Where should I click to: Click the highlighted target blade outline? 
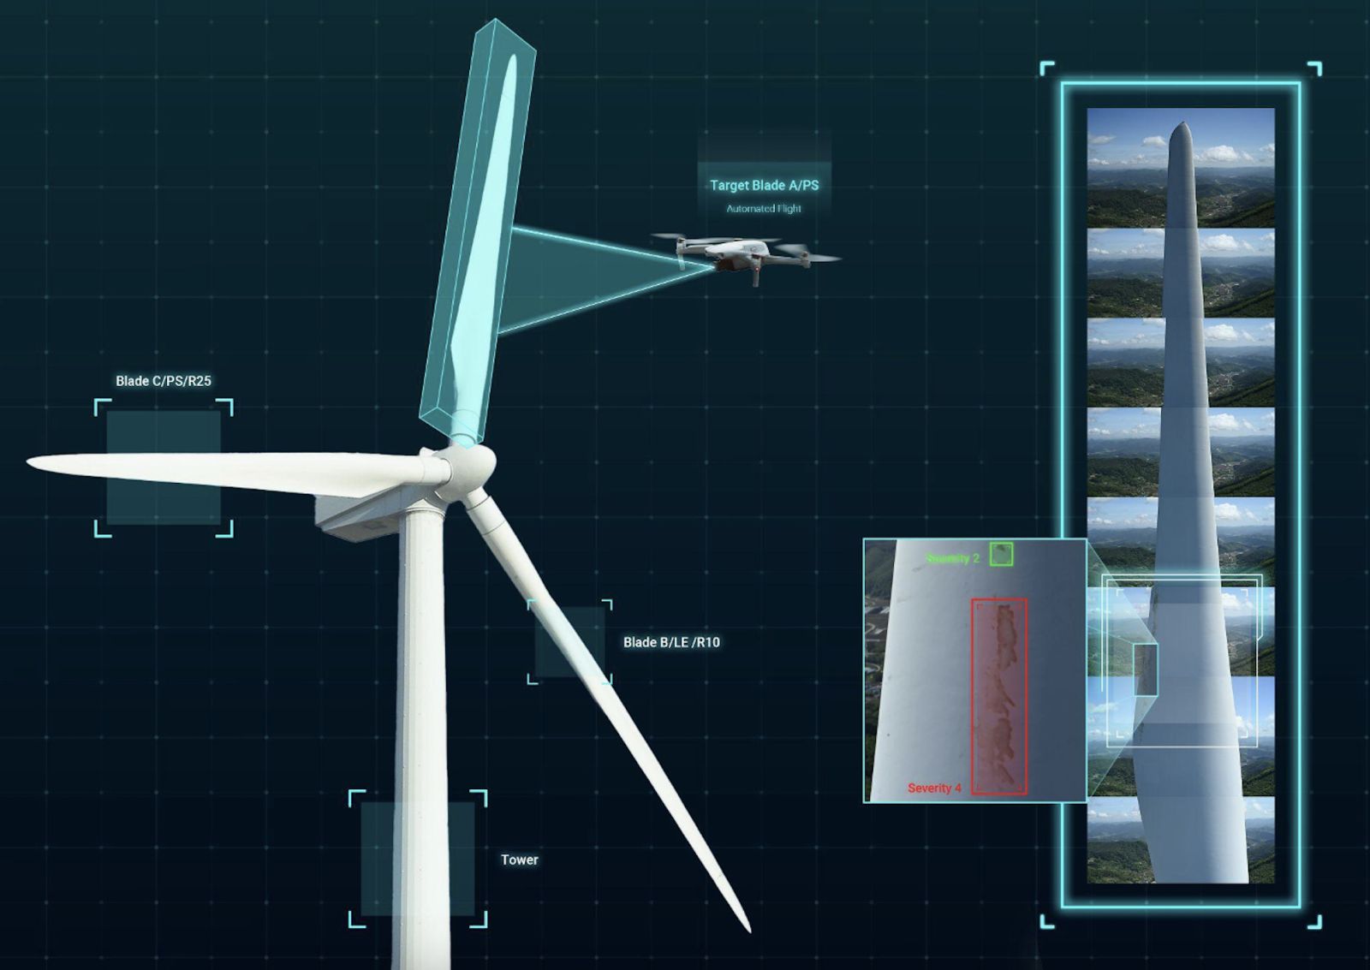pyautogui.click(x=477, y=231)
